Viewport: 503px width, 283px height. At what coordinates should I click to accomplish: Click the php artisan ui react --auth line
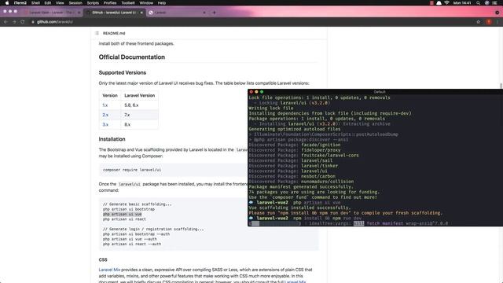tap(132, 244)
